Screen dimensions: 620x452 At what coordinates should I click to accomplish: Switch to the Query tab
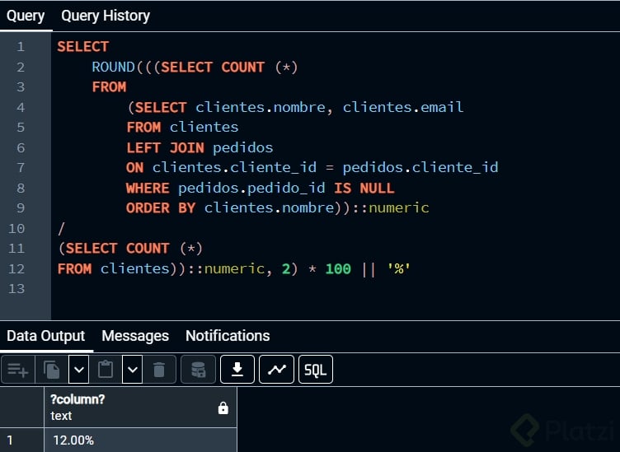tap(26, 16)
